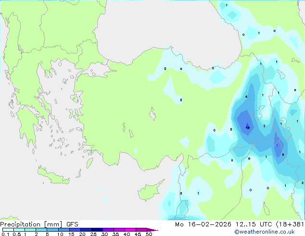Click the '4' precipitation value on the map
The height and width of the screenshot is (236, 305).
pyautogui.click(x=246, y=97)
